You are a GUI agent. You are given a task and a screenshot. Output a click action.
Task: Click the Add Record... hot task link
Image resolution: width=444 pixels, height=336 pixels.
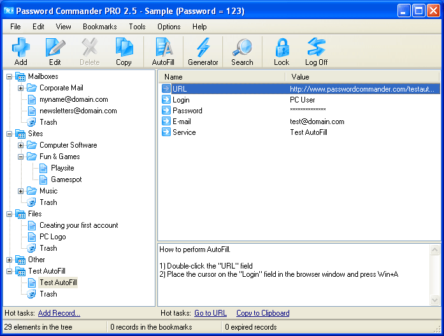(59, 313)
